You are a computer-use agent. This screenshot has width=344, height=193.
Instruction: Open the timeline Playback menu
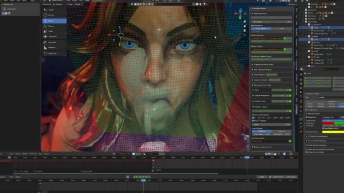(x=3, y=177)
